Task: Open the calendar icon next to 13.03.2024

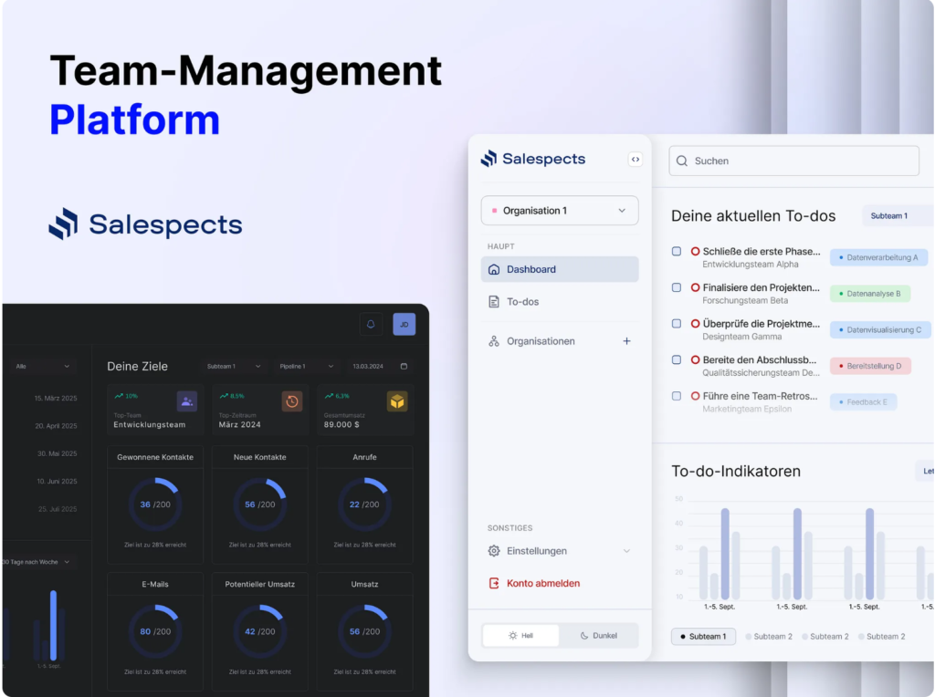Action: (x=403, y=364)
